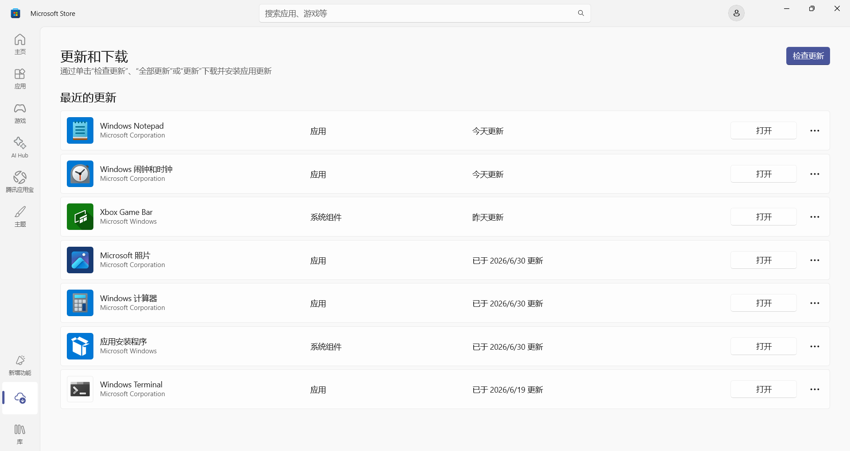Open more options for Xbox Game Bar

point(815,217)
